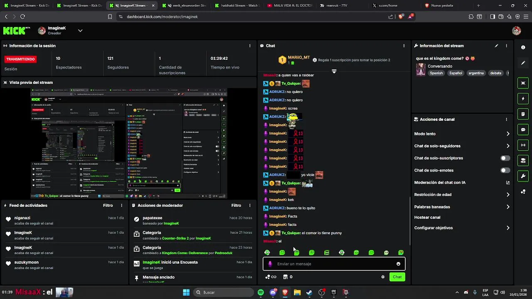
Task: Focus the Enviar un mensaje input field
Action: tap(334, 264)
